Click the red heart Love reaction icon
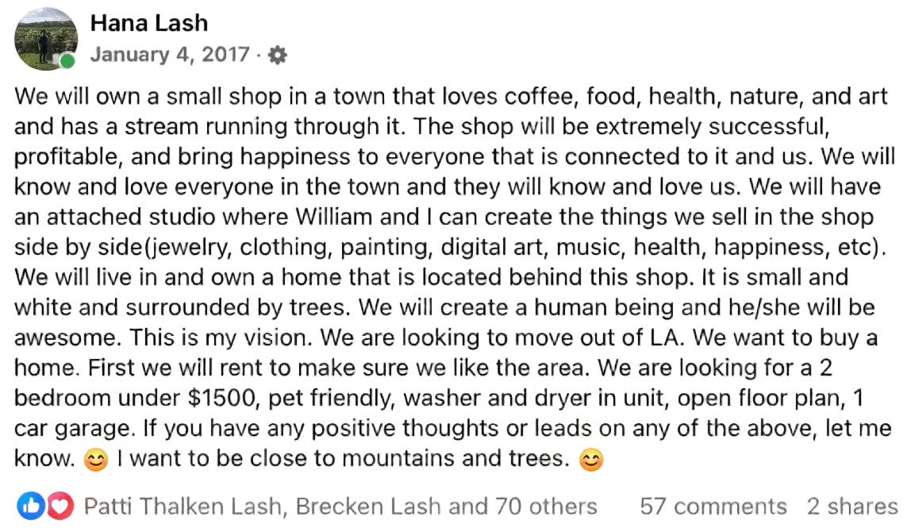The width and height of the screenshot is (907, 532). click(60, 506)
